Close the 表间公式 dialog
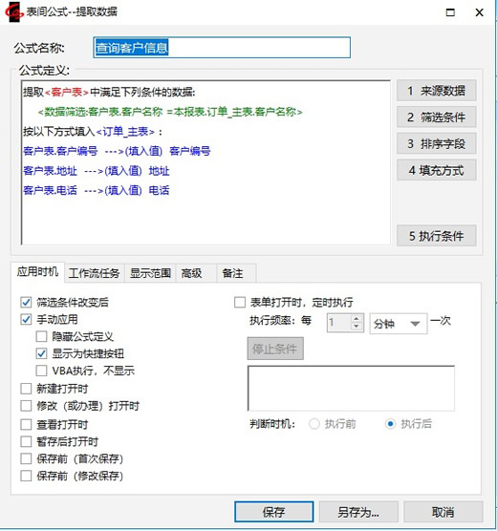The height and width of the screenshot is (531, 497). click(479, 12)
